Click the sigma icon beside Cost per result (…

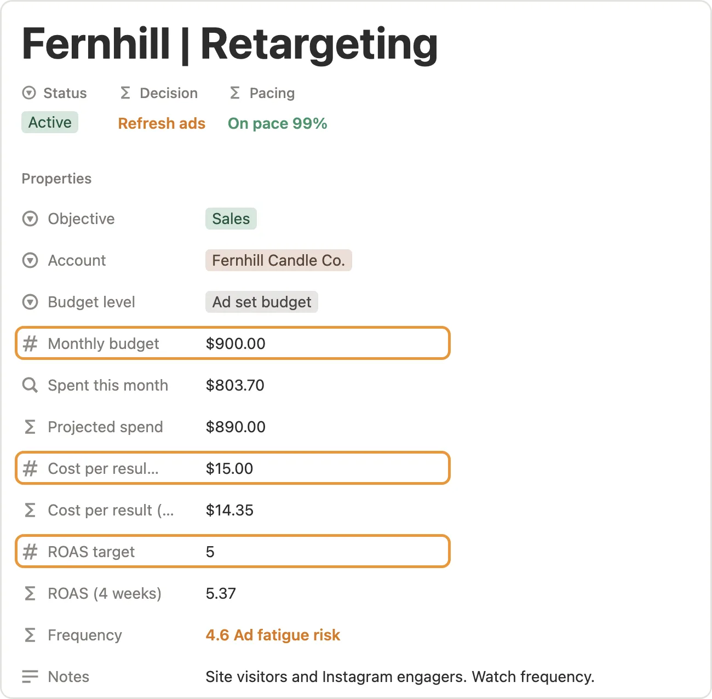pos(30,511)
